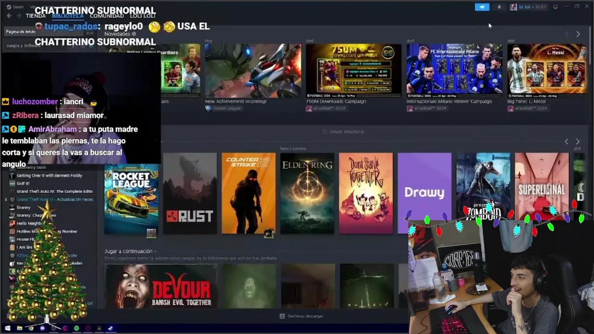594x334 pixels.
Task: Go back with Steam's back arrow
Action: click(x=9, y=16)
